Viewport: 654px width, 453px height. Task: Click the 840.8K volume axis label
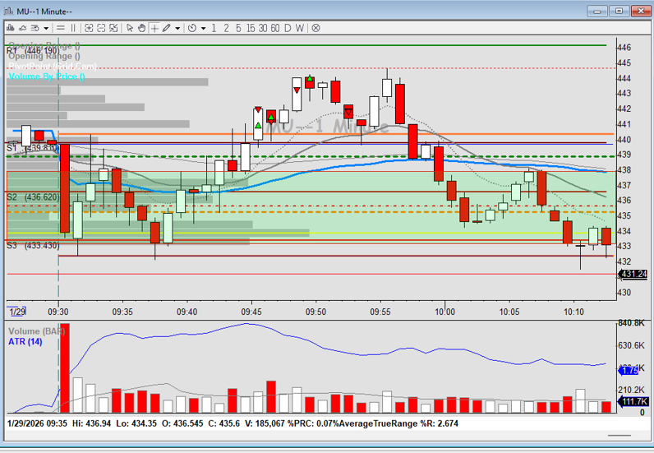coord(631,323)
